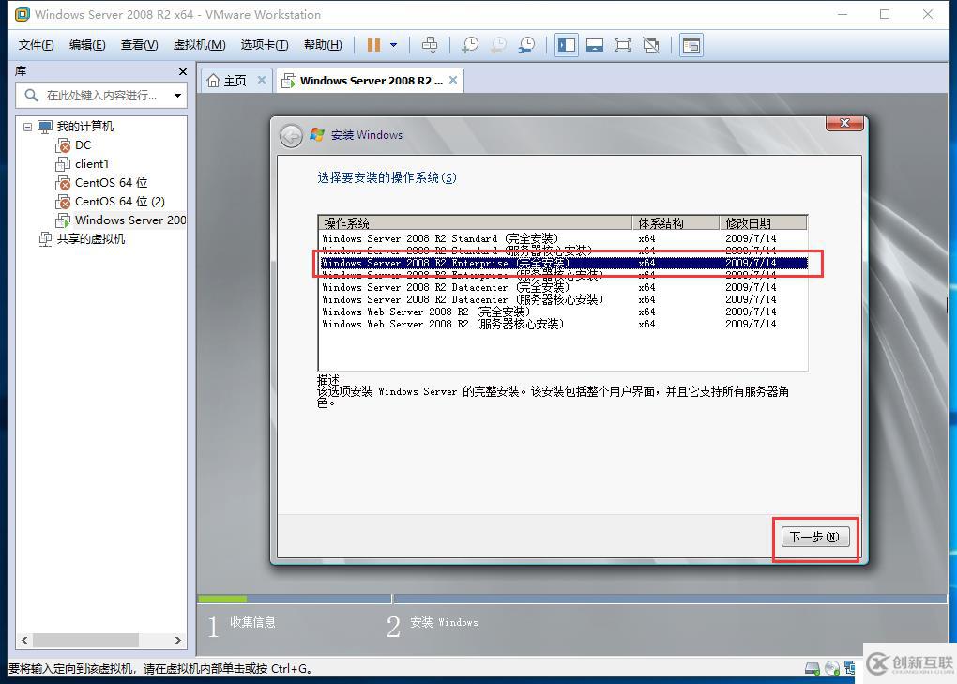Viewport: 957px width, 684px height.
Task: Select Windows Server 2008 in library tree
Action: pos(130,220)
